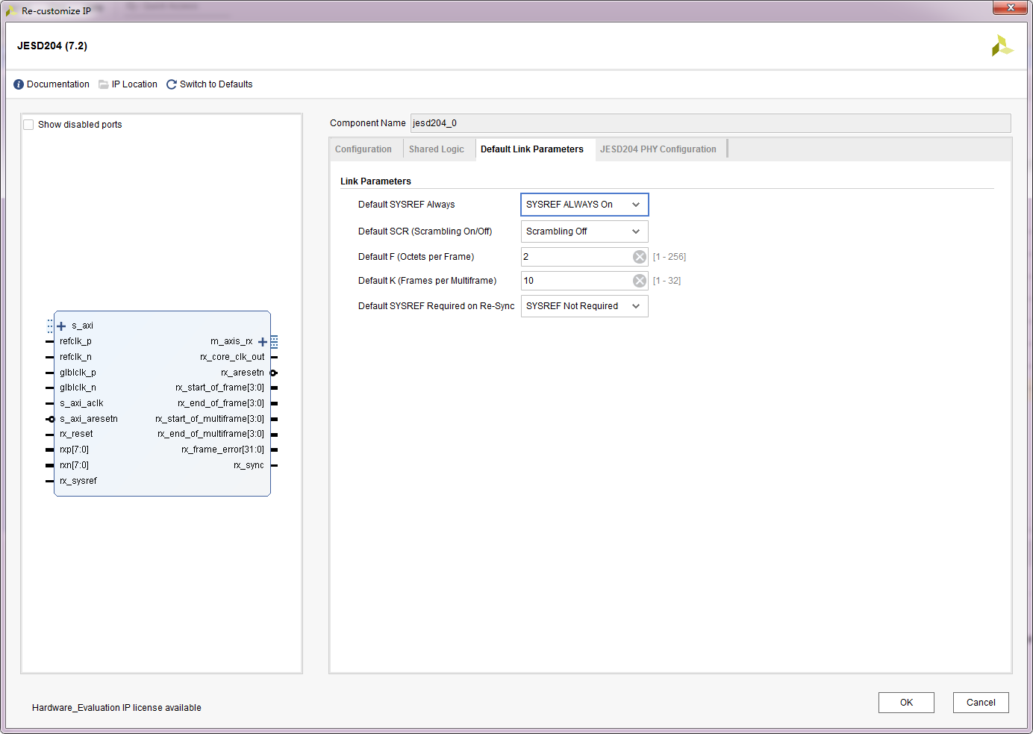Select the rx_frame_error[31:0] port label
This screenshot has height=734, width=1033.
coord(222,450)
